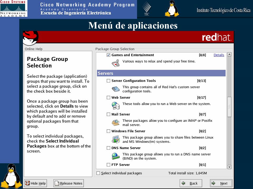Viewport: 253px width, 189px height.
Task: Click the Windows File Server icon
Action: click(116, 139)
